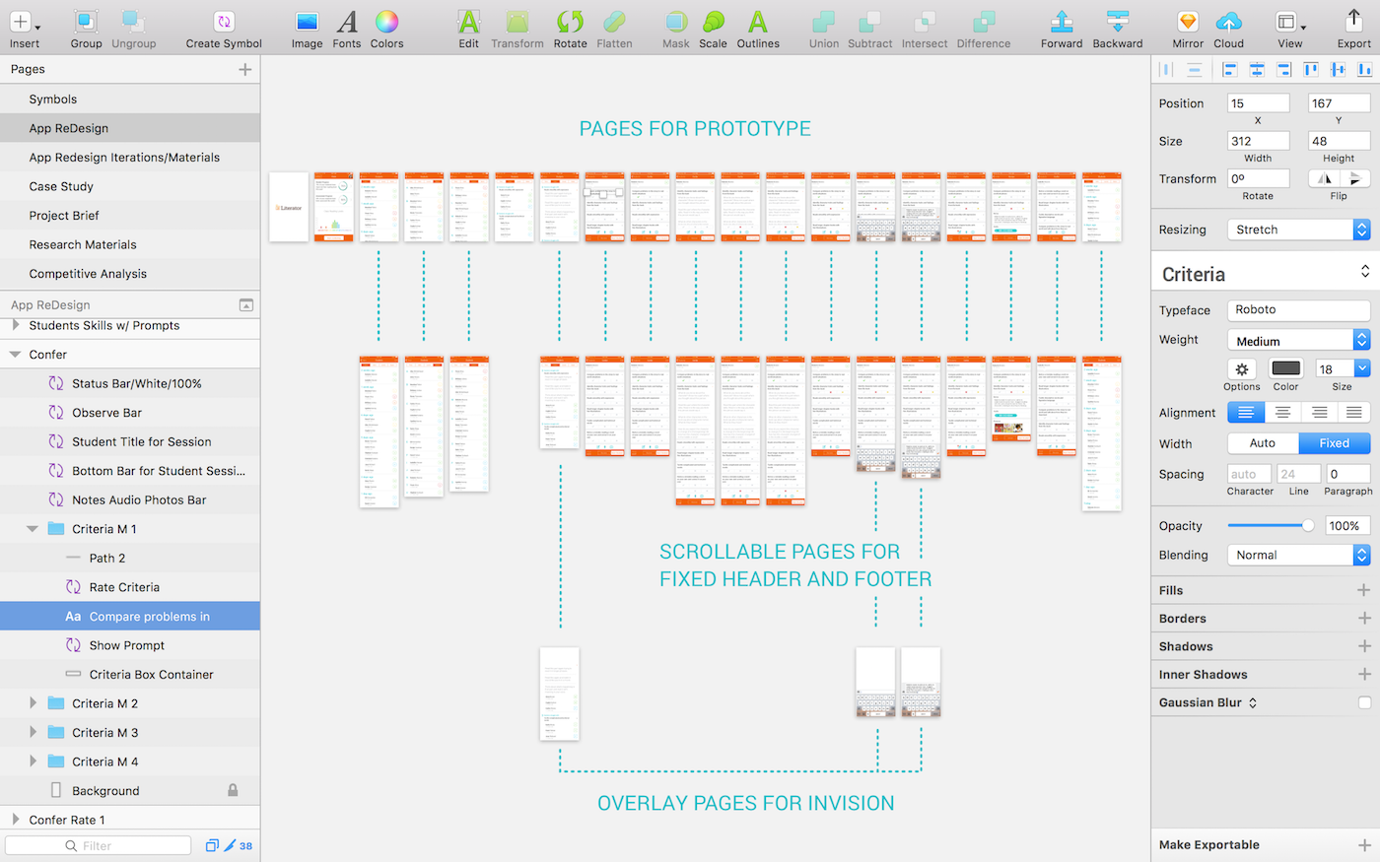Align text right
Viewport: 1380px width, 862px height.
[x=1319, y=413]
